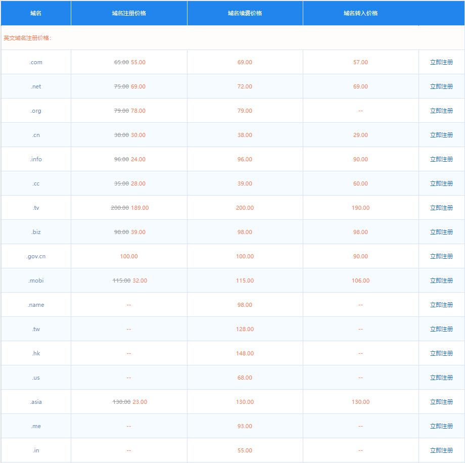Click the 190.00 transfer price for .tv
Viewport: 465px width, 463px height.
[x=360, y=208]
